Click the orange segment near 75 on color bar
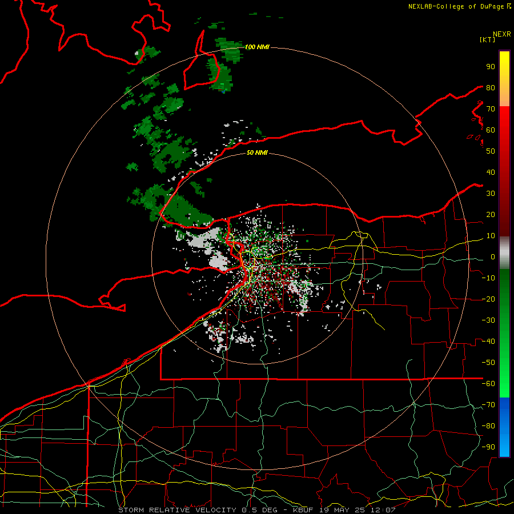514x514 pixels. pos(504,97)
